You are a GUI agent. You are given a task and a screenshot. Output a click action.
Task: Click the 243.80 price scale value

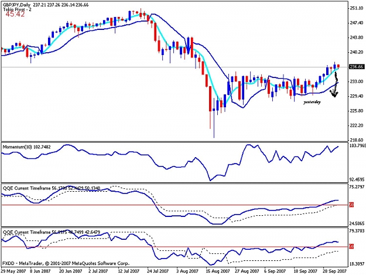tap(357, 38)
